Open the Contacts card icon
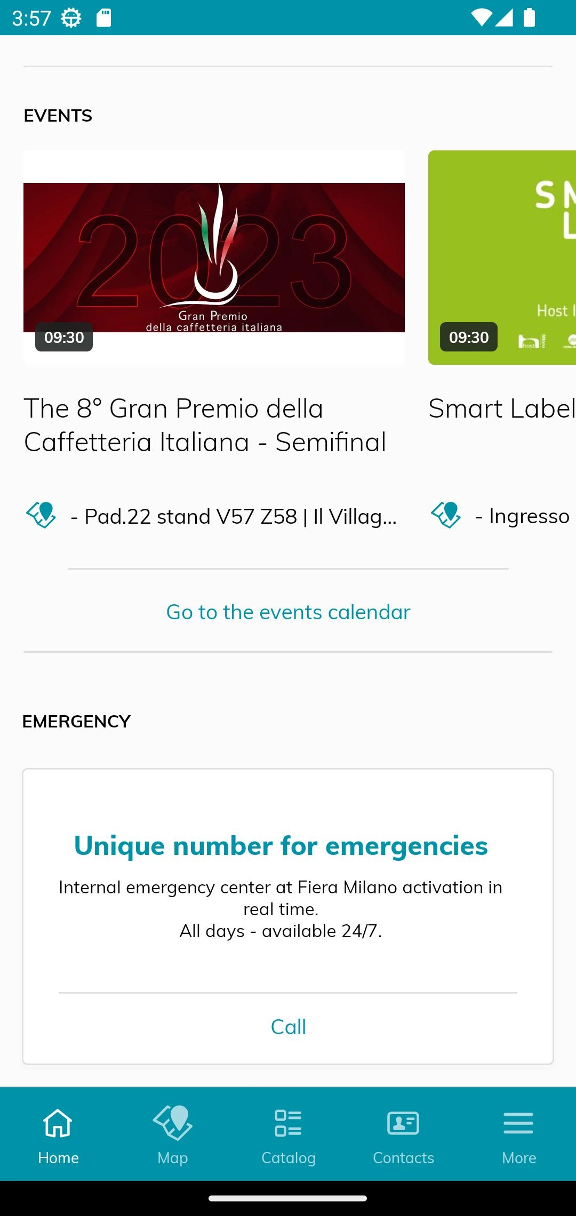 click(403, 1123)
